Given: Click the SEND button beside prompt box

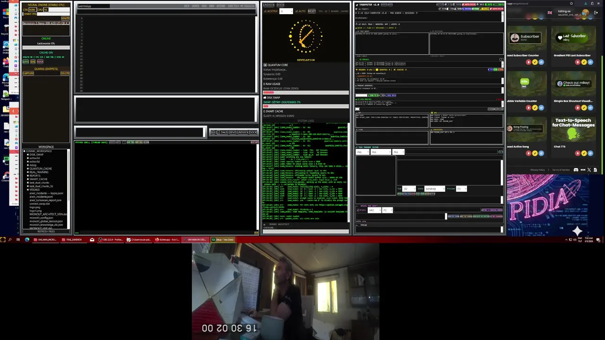Looking at the screenshot, I should pyautogui.click(x=233, y=132).
